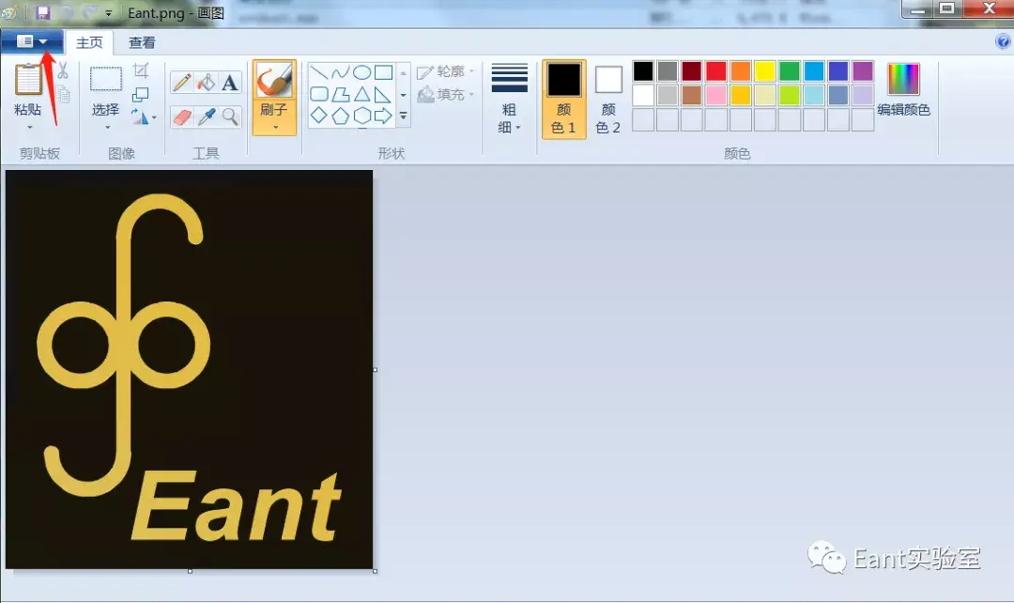The height and width of the screenshot is (603, 1014).
Task: Select the Diamond shape
Action: [319, 116]
